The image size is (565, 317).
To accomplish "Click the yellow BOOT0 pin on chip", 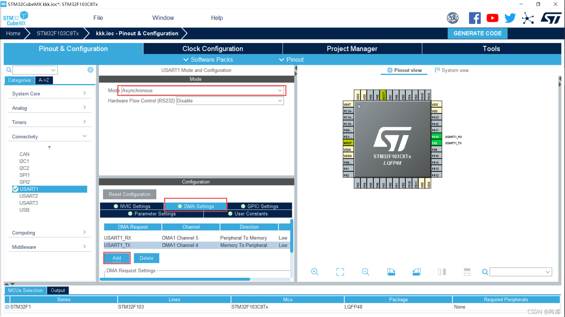I will (x=383, y=95).
